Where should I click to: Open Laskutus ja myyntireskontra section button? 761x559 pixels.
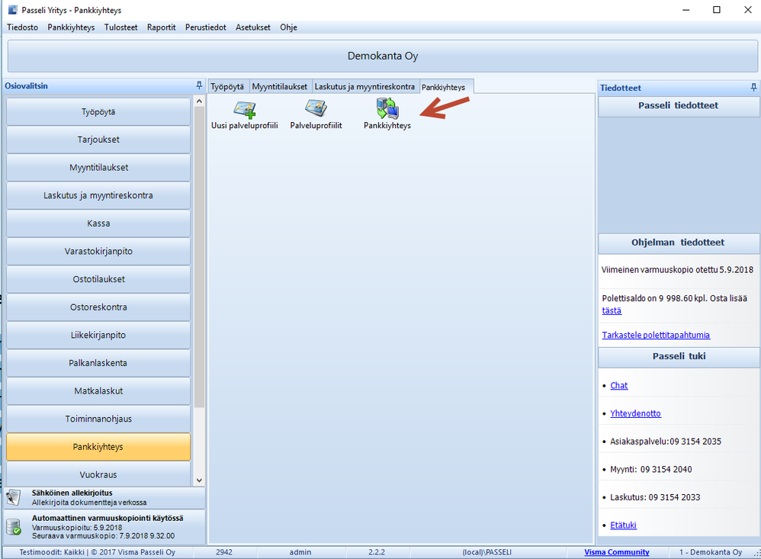pyautogui.click(x=98, y=195)
